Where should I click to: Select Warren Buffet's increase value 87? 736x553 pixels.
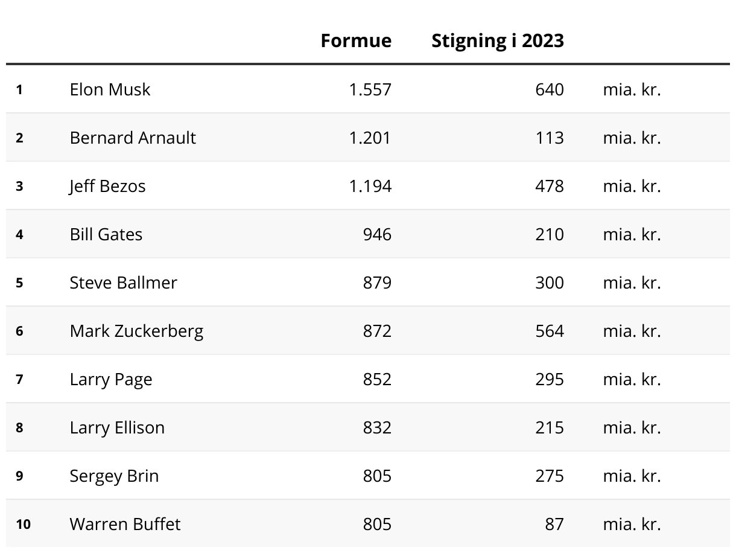click(x=554, y=524)
